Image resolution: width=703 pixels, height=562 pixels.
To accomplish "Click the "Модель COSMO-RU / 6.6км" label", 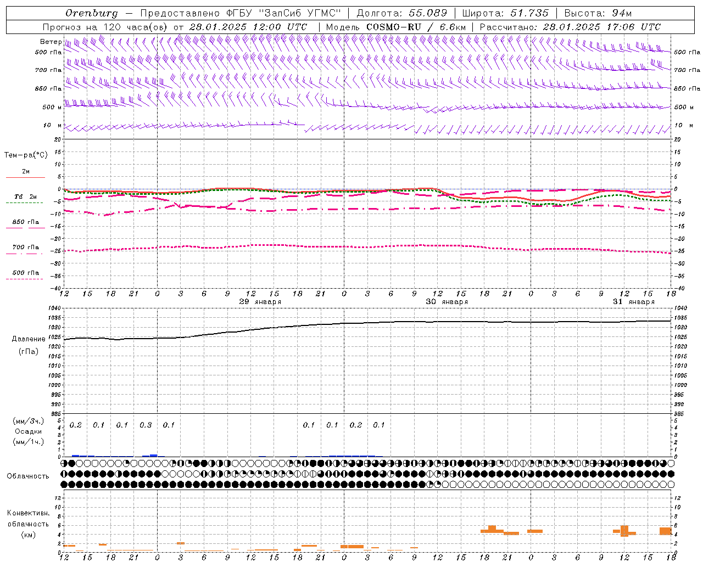I will point(396,27).
